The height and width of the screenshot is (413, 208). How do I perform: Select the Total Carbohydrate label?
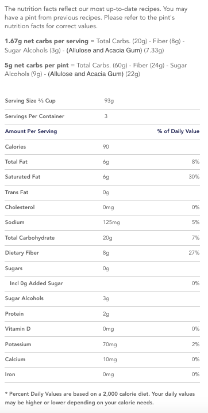[x=30, y=238]
